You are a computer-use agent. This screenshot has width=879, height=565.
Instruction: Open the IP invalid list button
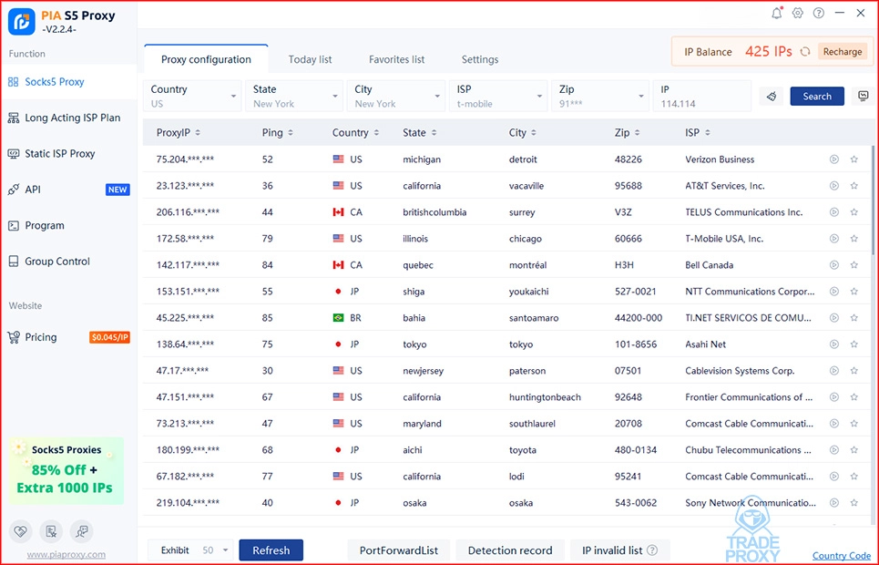point(619,550)
